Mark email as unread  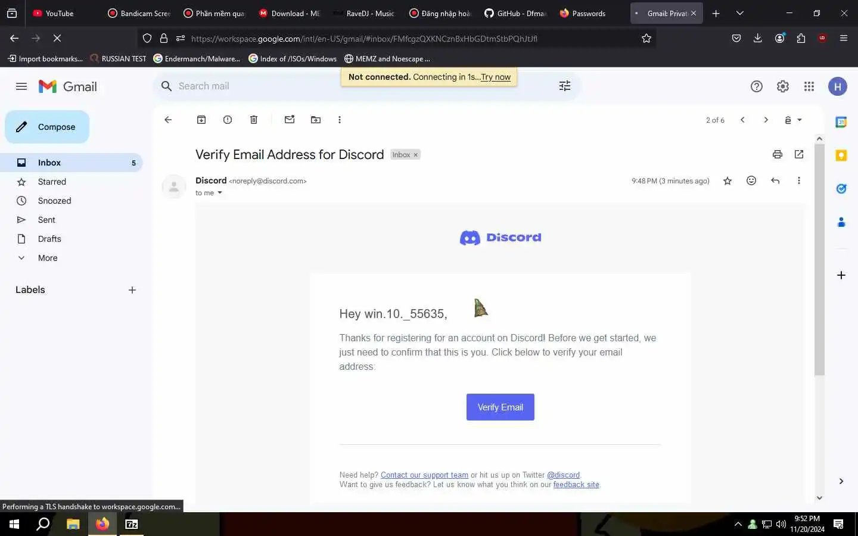pyautogui.click(x=290, y=120)
